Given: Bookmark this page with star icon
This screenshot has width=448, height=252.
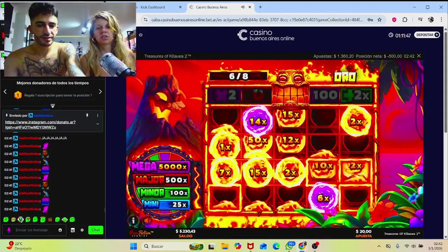Looking at the screenshot, I should click(x=379, y=20).
